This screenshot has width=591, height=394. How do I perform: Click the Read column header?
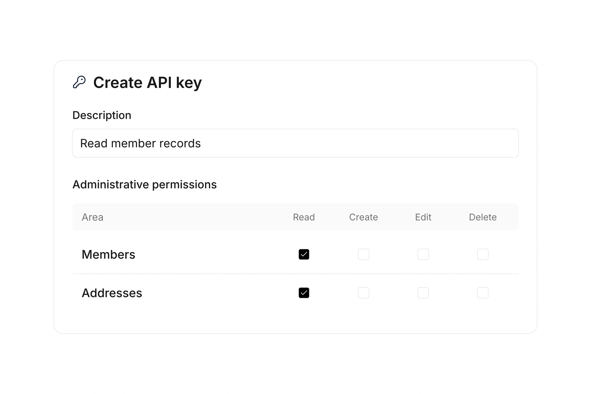[304, 217]
